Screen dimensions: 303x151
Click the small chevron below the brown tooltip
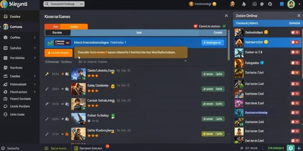tap(186, 60)
